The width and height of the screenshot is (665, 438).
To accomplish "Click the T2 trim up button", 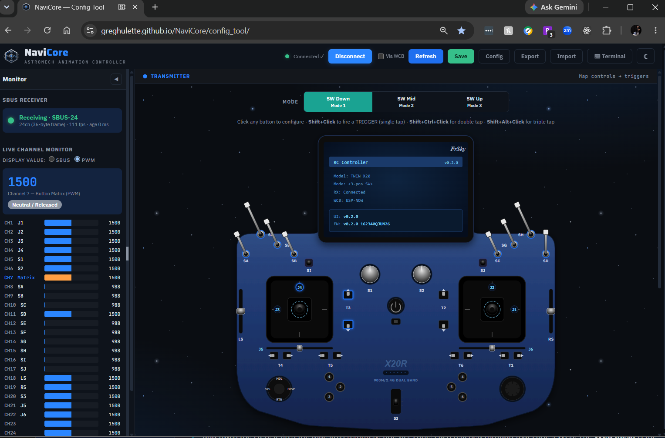I will coord(443,294).
